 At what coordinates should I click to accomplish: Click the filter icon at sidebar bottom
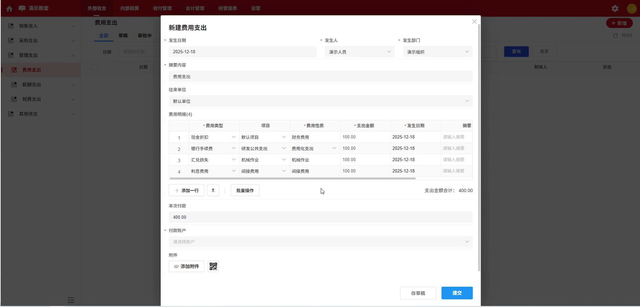click(71, 300)
